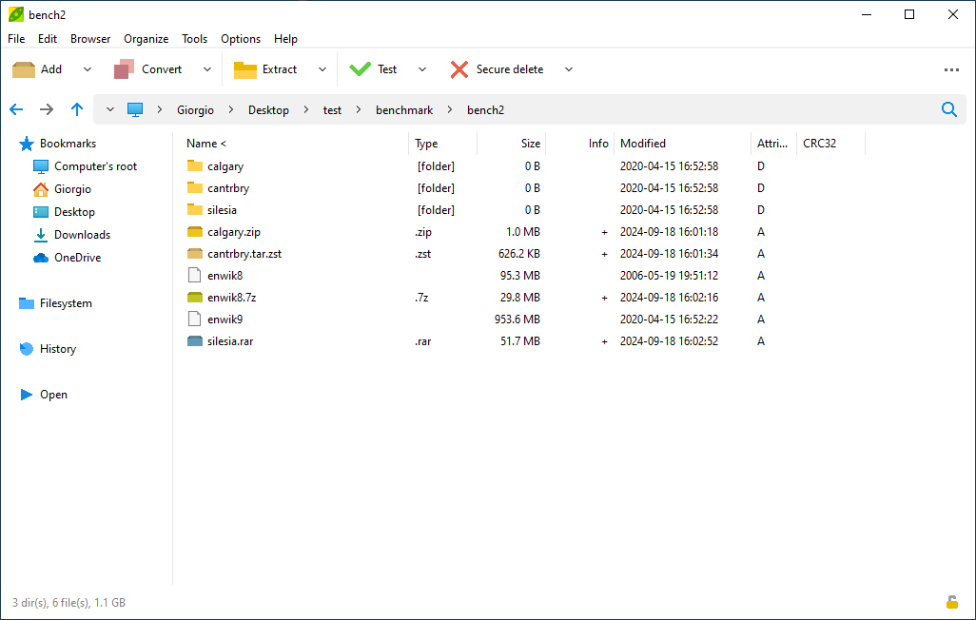
Task: Activate the Secure delete tool
Action: 462,68
